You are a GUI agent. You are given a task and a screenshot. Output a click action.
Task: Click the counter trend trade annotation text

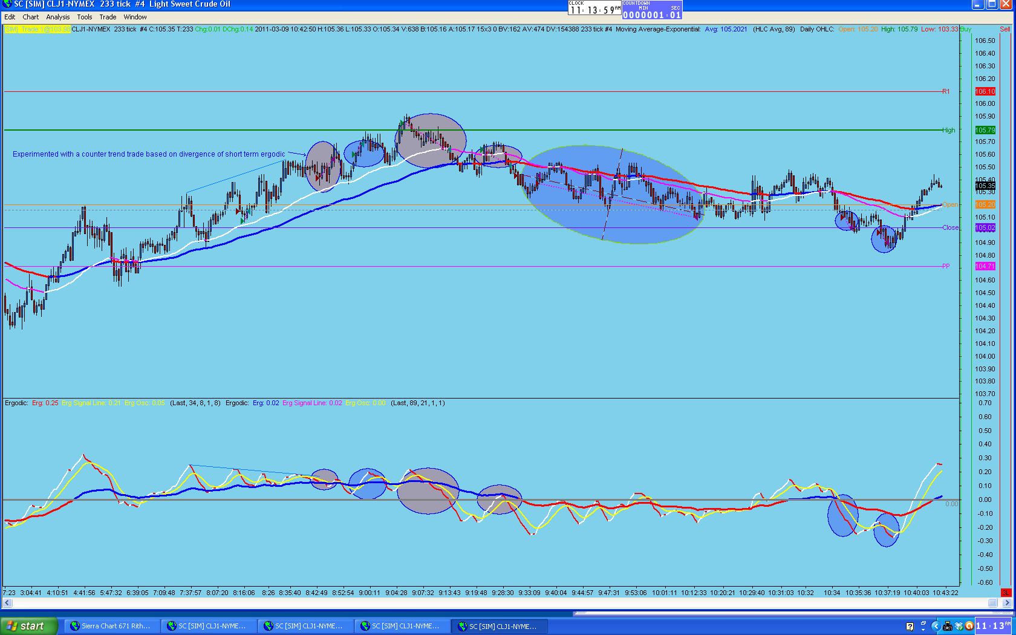pyautogui.click(x=149, y=154)
